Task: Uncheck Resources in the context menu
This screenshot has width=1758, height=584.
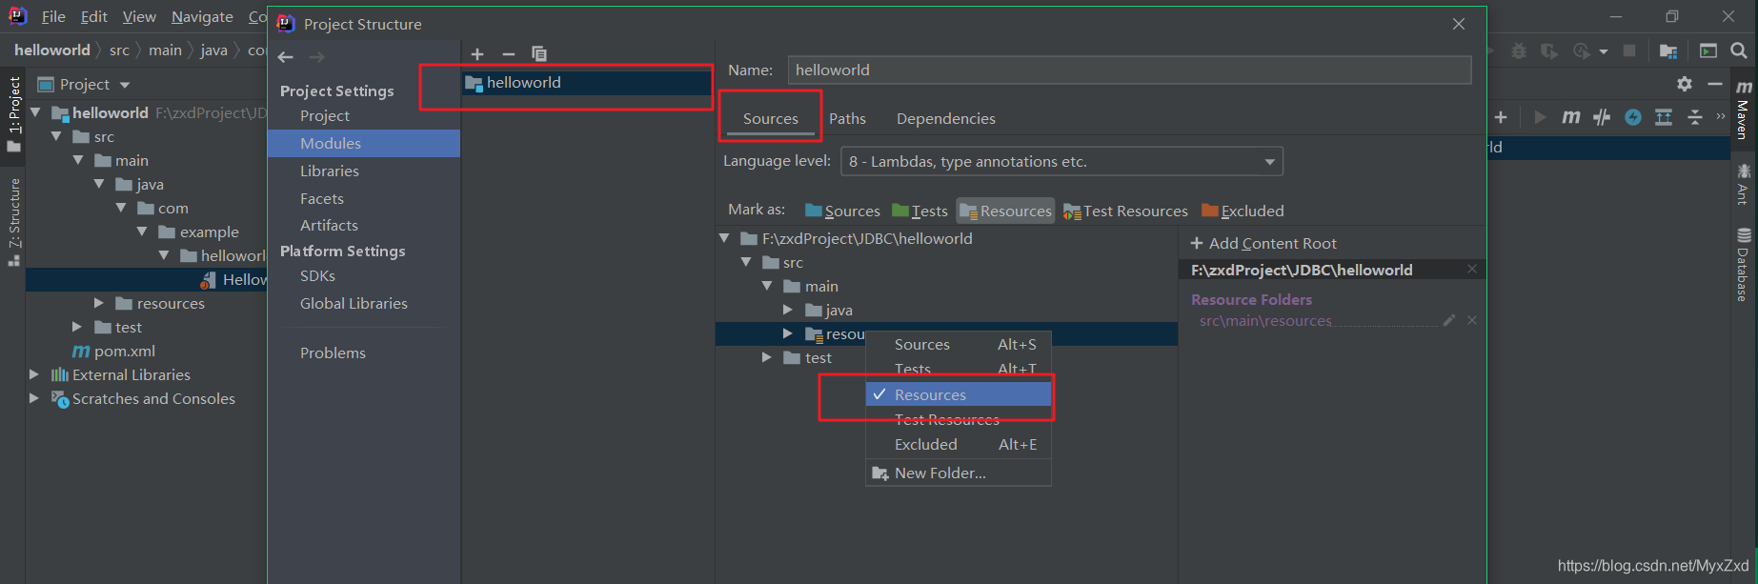Action: (x=959, y=394)
